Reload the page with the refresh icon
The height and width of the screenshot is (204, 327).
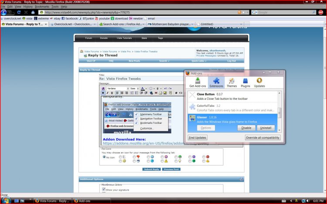pyautogui.click(x=19, y=12)
